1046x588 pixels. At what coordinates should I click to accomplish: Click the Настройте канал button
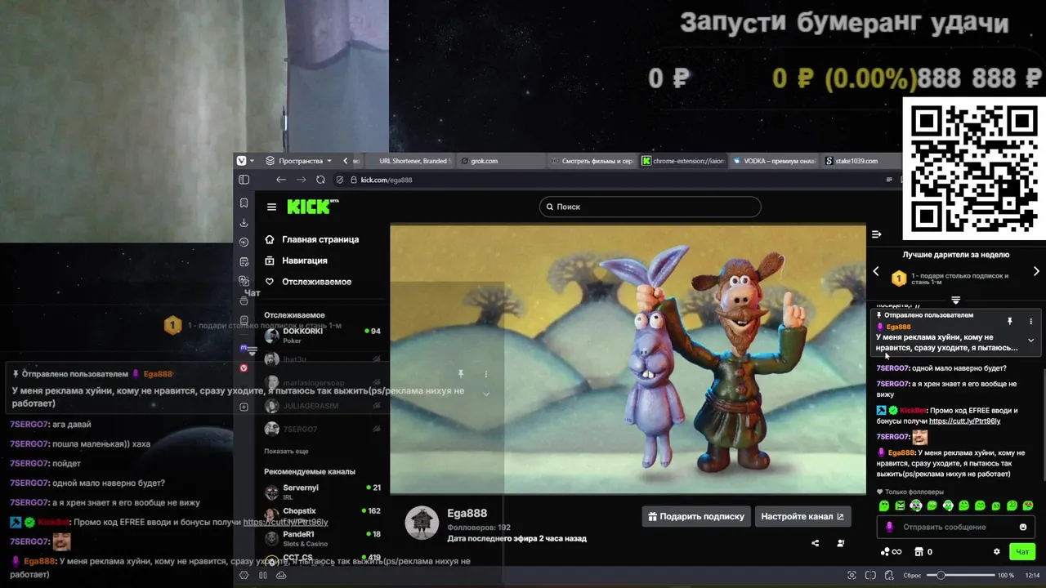point(802,516)
